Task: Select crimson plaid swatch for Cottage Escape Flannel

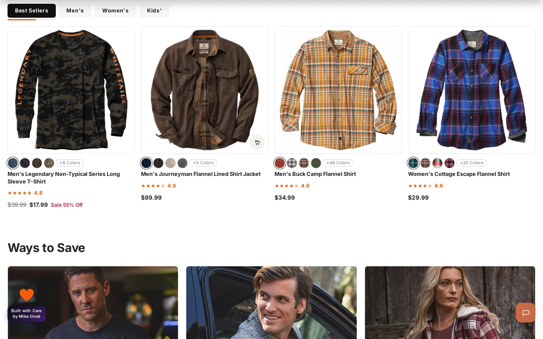Action: click(449, 163)
